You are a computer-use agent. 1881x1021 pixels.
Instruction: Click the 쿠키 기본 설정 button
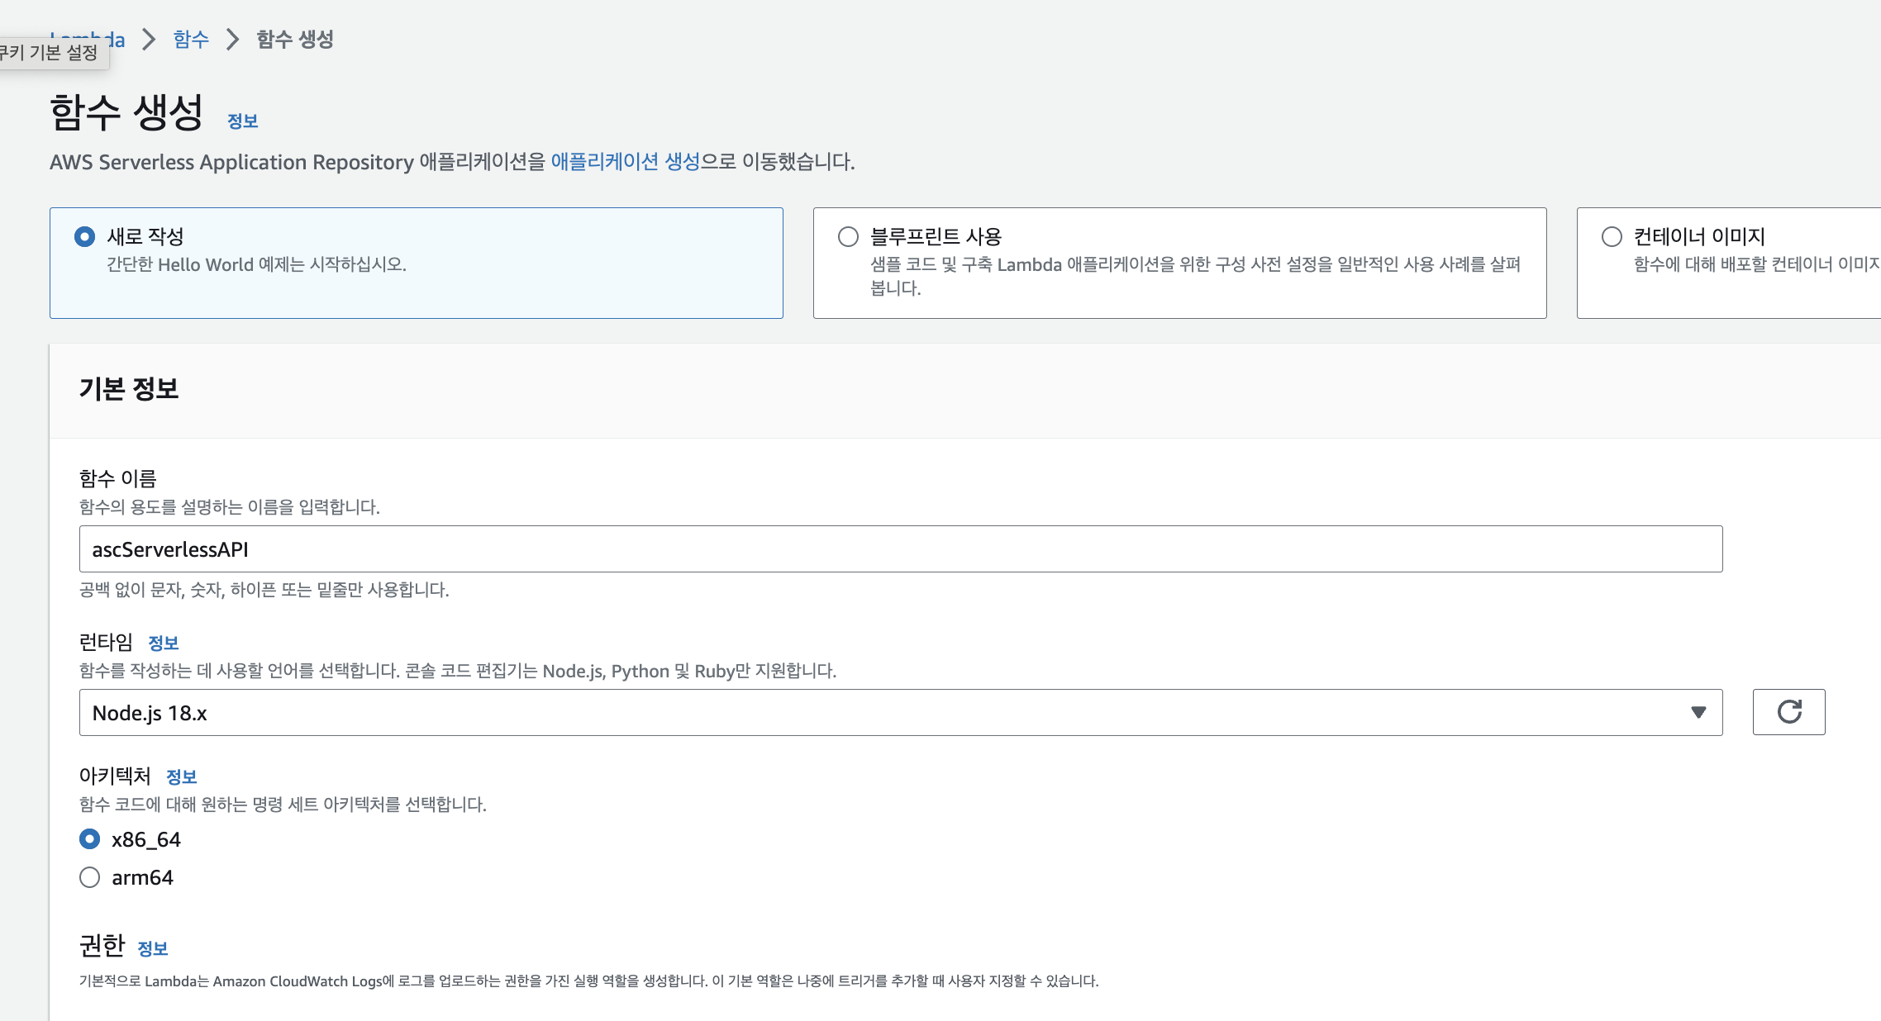pos(50,53)
